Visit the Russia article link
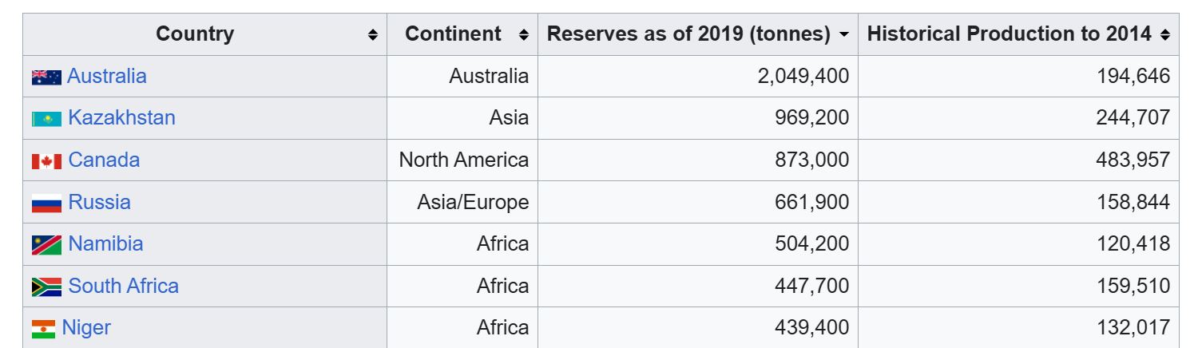 [x=99, y=203]
